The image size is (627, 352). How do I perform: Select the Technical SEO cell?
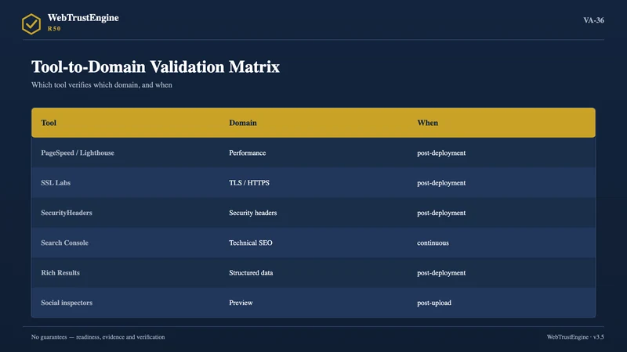tap(250, 242)
